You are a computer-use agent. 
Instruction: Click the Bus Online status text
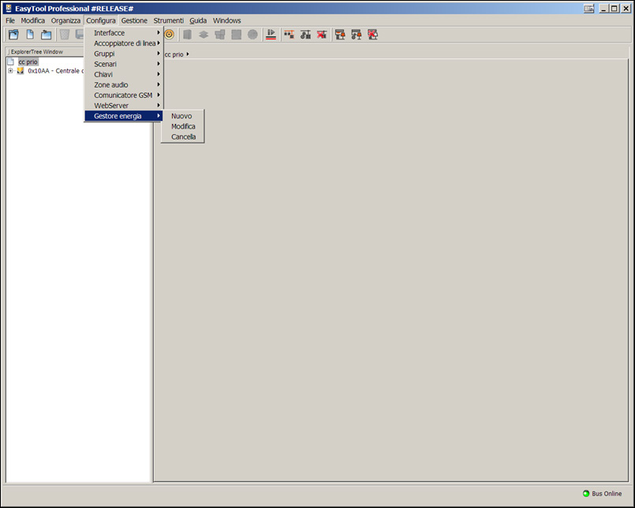click(x=607, y=494)
